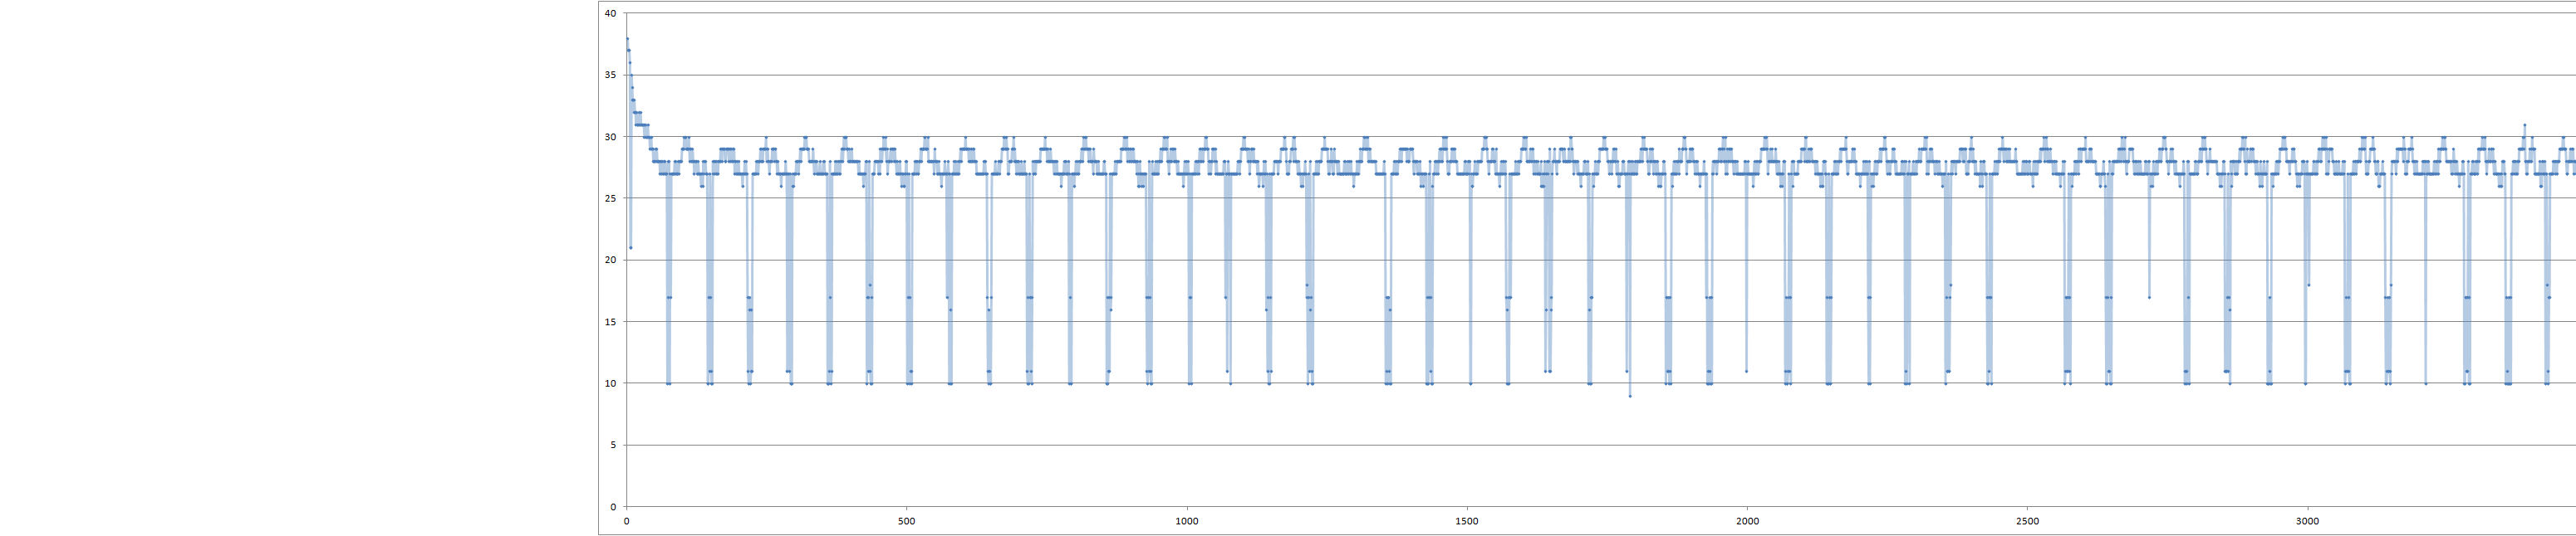Click the vertical axis label 35

pos(611,75)
